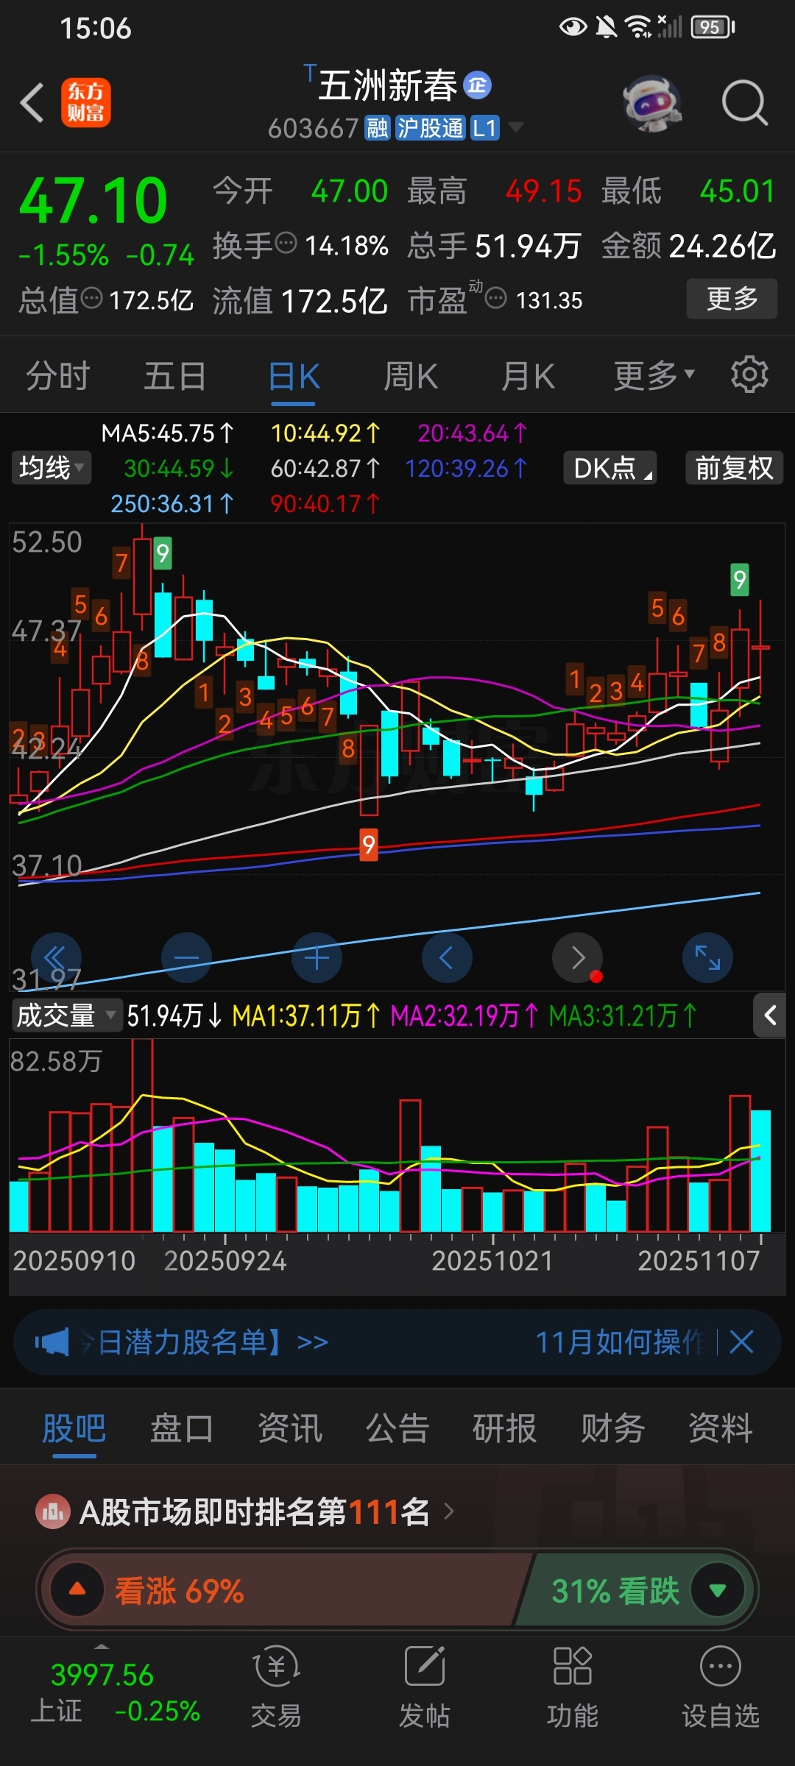Switch to 分时 chart tab

tap(57, 376)
